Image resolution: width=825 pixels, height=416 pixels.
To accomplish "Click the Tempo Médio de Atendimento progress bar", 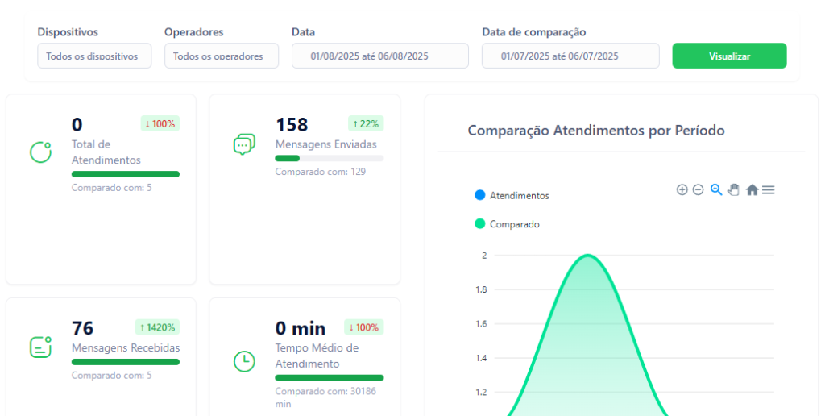I will (330, 377).
